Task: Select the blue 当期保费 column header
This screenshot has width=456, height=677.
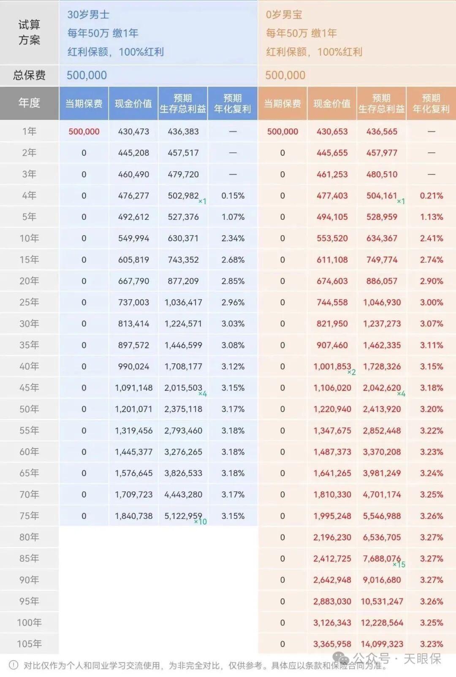Action: tap(84, 104)
